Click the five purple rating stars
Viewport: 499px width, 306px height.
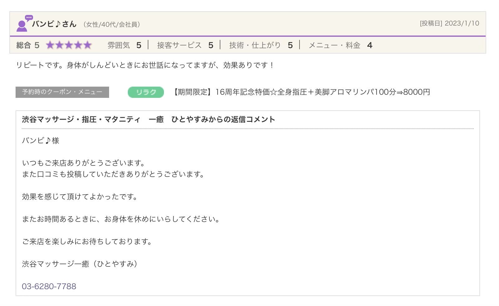pyautogui.click(x=69, y=45)
